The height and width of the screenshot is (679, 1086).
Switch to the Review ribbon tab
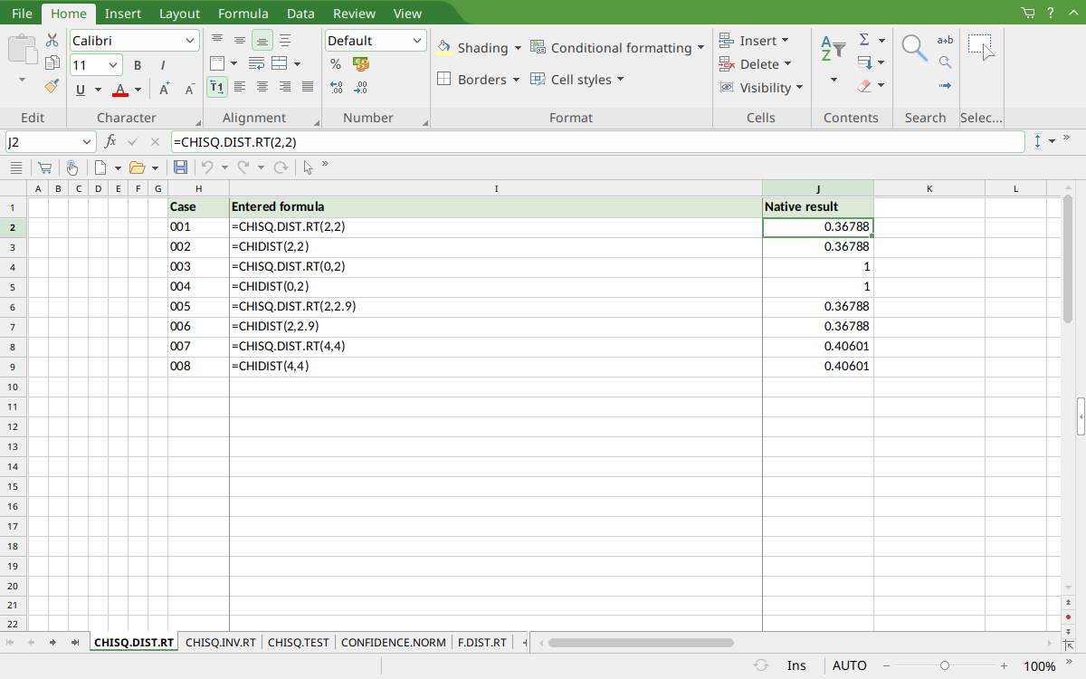(354, 14)
